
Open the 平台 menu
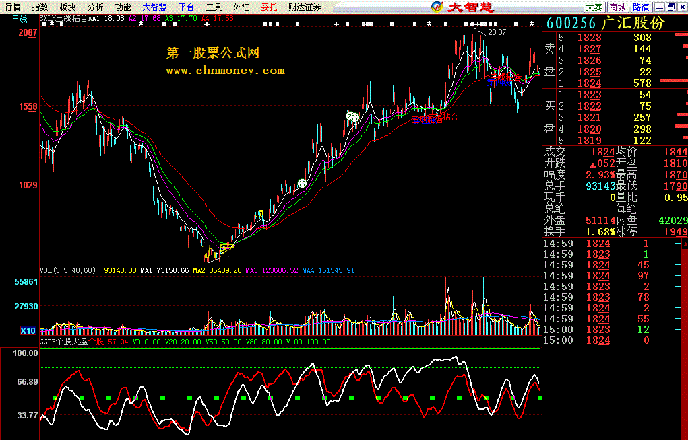[x=186, y=7]
